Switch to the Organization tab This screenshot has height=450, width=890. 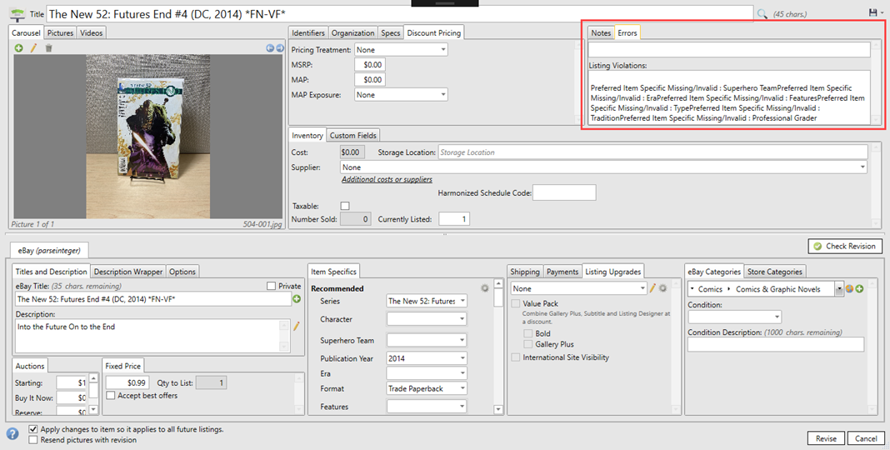point(353,32)
